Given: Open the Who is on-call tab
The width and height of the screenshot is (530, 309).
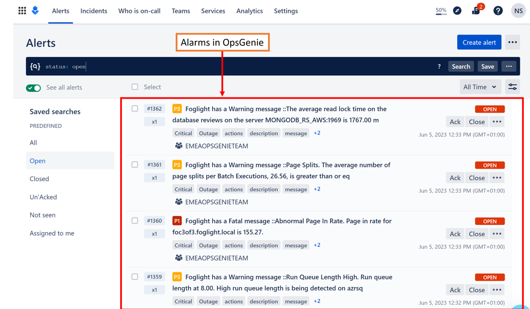Looking at the screenshot, I should [139, 11].
